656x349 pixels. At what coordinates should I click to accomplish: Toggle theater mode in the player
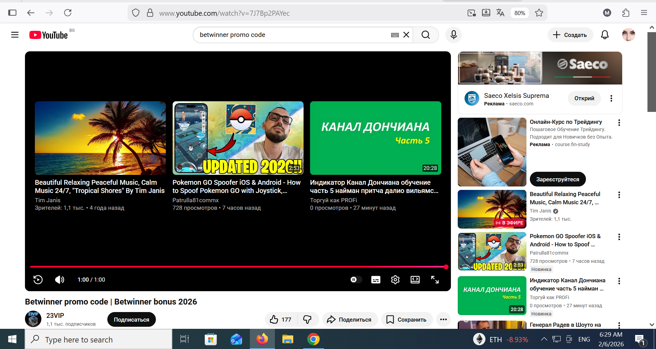[415, 280]
